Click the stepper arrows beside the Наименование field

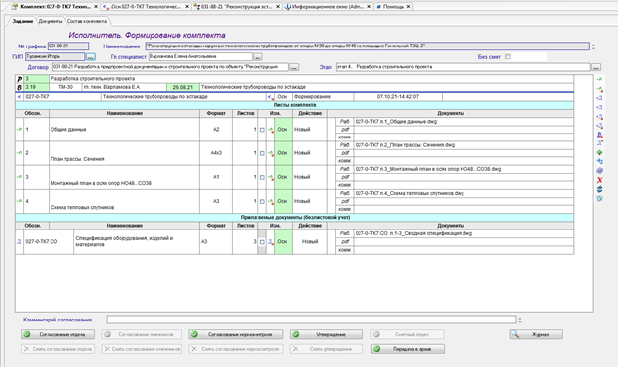(x=593, y=46)
